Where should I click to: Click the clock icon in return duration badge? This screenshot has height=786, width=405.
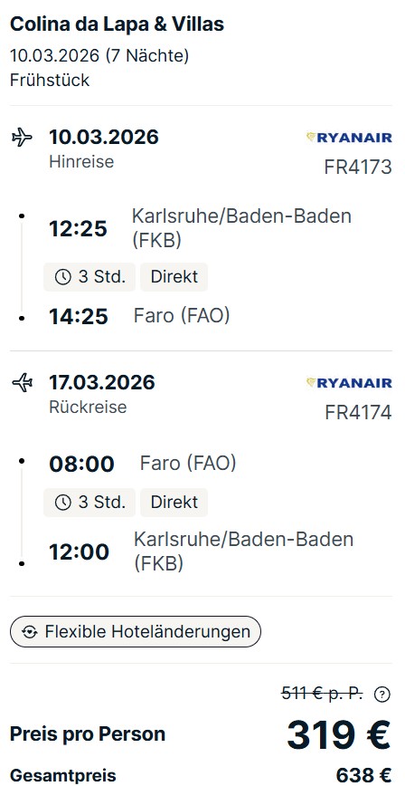point(62,503)
